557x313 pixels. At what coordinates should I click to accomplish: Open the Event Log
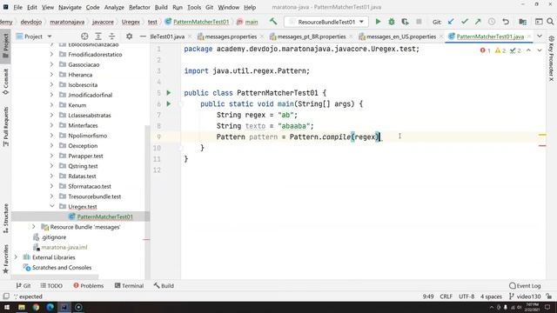point(525,286)
